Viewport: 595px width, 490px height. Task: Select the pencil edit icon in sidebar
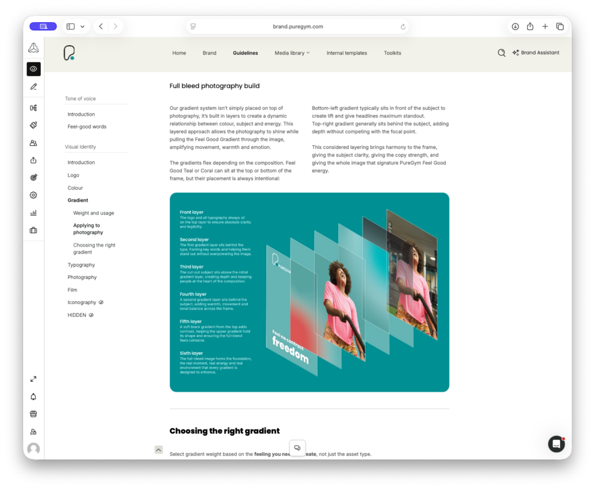[34, 87]
